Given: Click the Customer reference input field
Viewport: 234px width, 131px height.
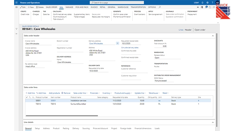Looking at the screenshot, I should tap(134, 72).
